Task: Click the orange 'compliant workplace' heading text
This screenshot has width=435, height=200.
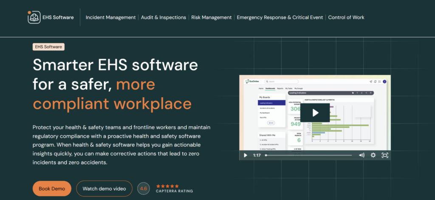Action: coord(112,104)
